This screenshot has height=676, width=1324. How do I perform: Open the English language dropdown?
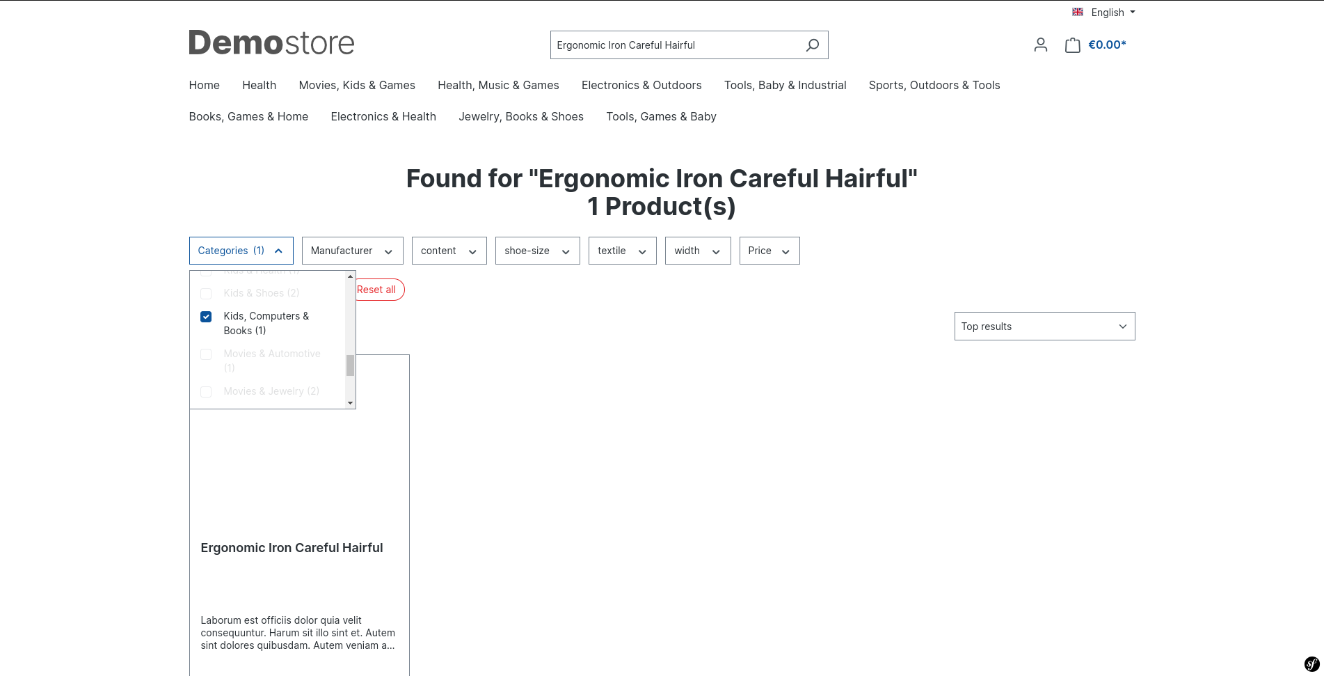click(x=1105, y=13)
